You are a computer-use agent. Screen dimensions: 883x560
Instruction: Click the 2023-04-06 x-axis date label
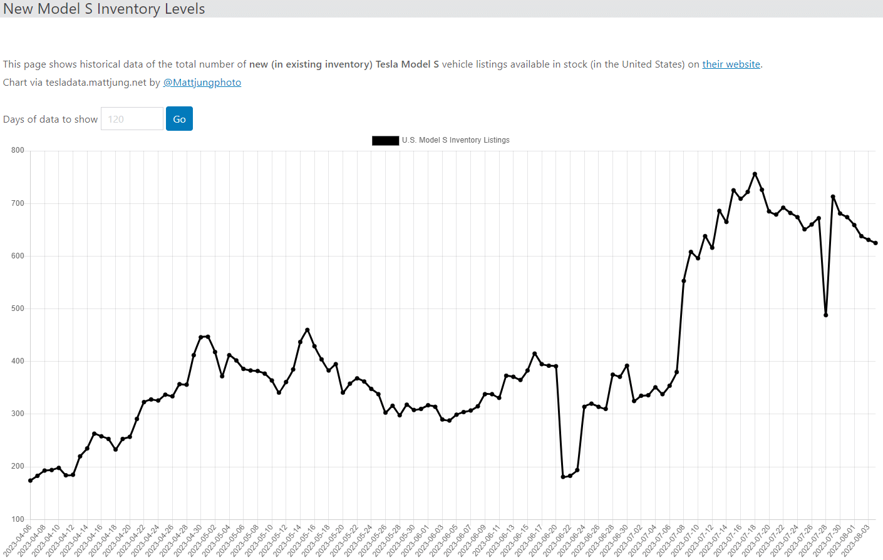tap(17, 541)
